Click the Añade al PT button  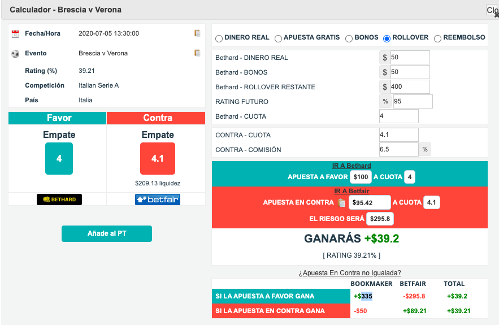107,233
